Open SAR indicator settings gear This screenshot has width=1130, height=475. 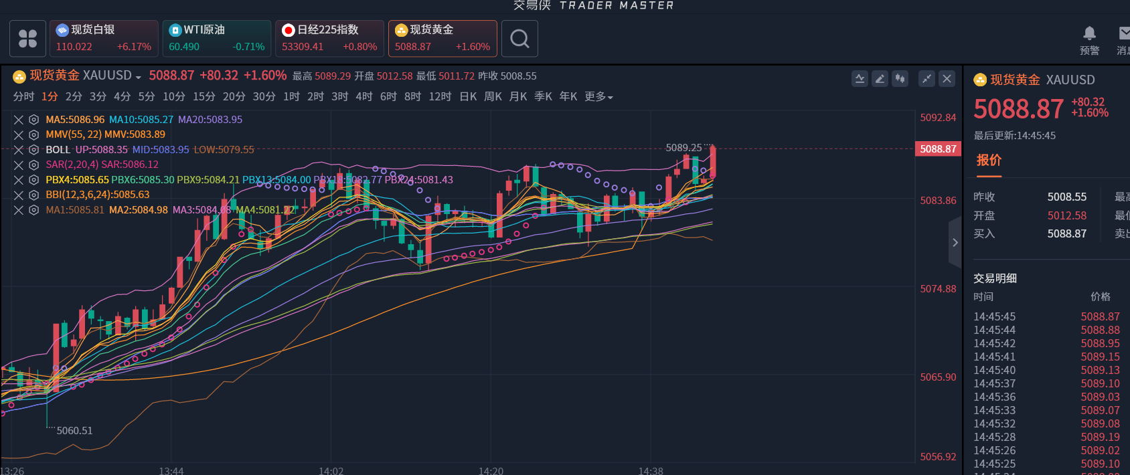pyautogui.click(x=33, y=165)
